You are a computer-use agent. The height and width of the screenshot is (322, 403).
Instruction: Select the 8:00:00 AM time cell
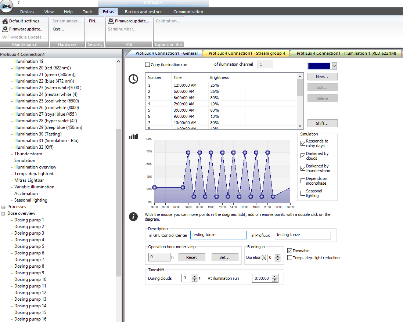(184, 110)
